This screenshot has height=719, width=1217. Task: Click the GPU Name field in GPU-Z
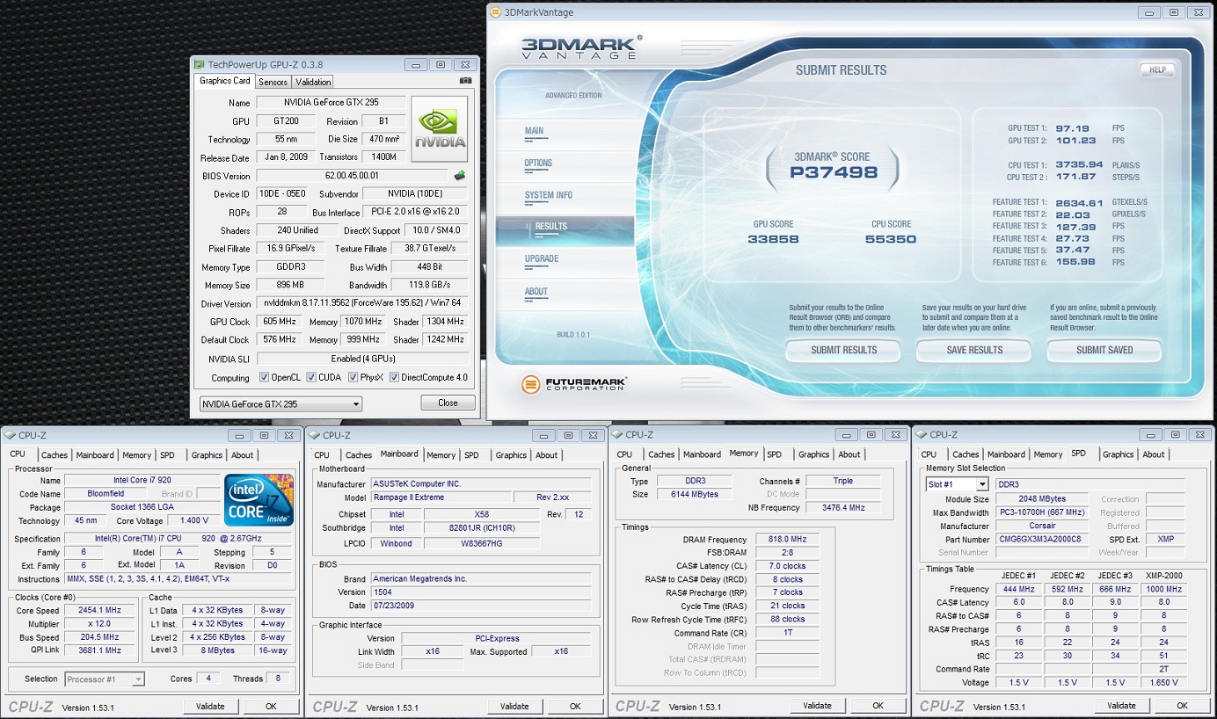pyautogui.click(x=331, y=103)
